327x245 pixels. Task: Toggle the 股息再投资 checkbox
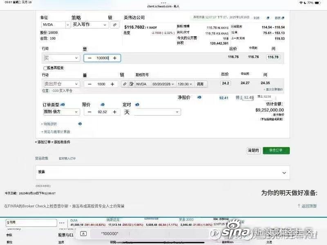(45, 68)
